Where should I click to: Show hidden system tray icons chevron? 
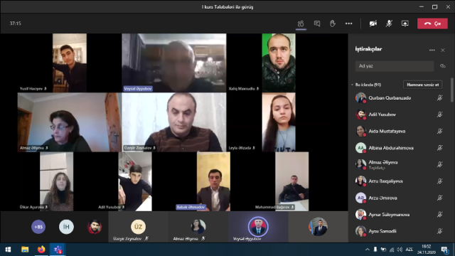click(x=368, y=250)
